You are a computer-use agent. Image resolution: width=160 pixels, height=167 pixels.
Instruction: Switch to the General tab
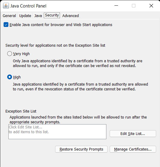click(9, 16)
